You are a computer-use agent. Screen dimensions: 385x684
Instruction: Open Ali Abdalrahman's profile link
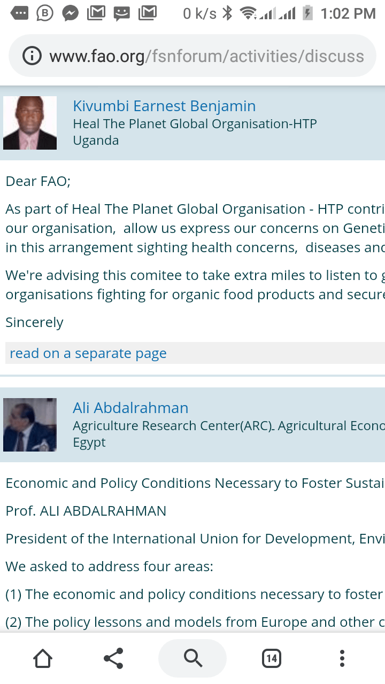tap(130, 408)
